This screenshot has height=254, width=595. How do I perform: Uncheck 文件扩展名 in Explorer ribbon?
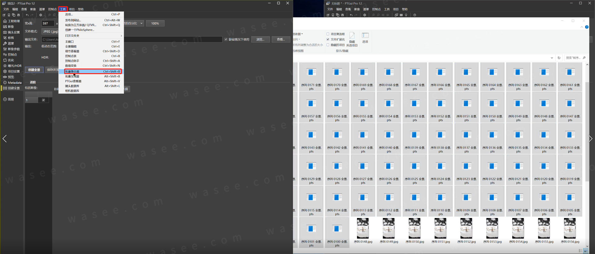[328, 39]
